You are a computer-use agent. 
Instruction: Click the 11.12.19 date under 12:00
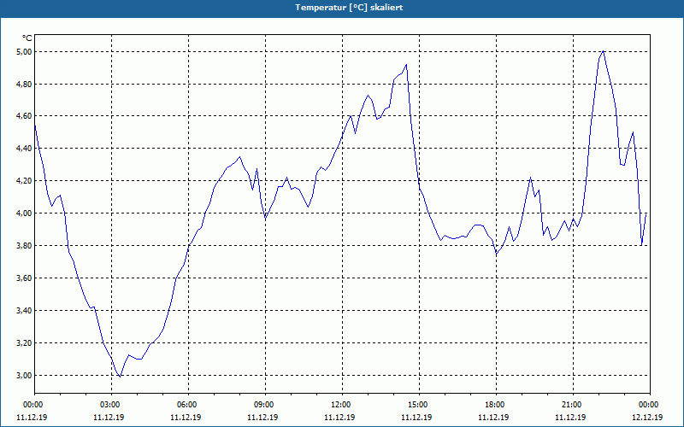[x=339, y=417]
